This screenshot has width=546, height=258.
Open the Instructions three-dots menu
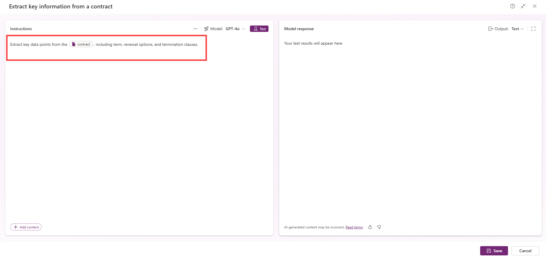point(195,29)
